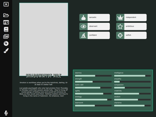Click the 'strength' stat label

(x=78, y=79)
